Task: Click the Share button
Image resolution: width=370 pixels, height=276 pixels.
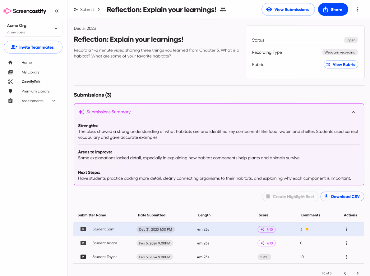Action: click(333, 9)
